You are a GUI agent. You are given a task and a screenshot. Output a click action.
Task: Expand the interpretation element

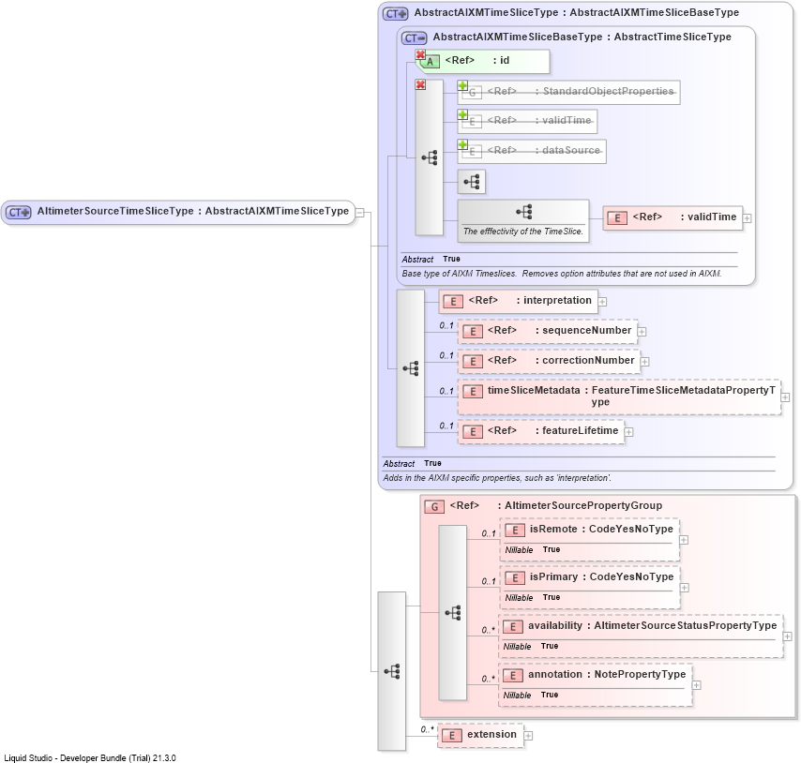point(602,302)
